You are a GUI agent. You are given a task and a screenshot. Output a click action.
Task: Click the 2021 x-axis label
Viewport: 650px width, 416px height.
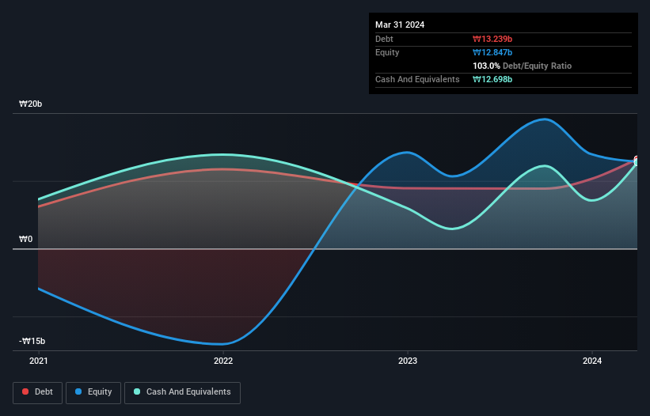pos(39,361)
